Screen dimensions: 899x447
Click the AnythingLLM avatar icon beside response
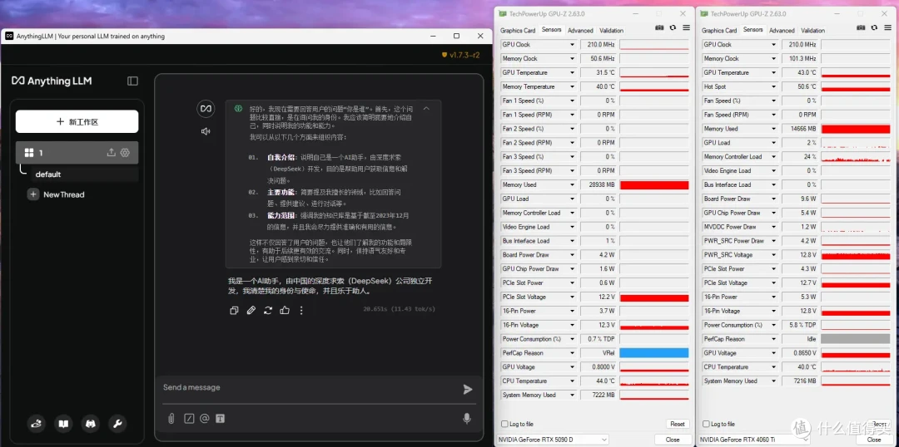[x=206, y=108]
